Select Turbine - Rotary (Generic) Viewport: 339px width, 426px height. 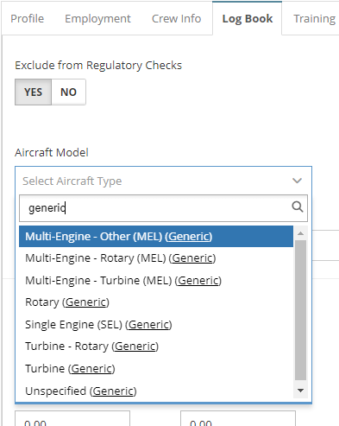156,347
